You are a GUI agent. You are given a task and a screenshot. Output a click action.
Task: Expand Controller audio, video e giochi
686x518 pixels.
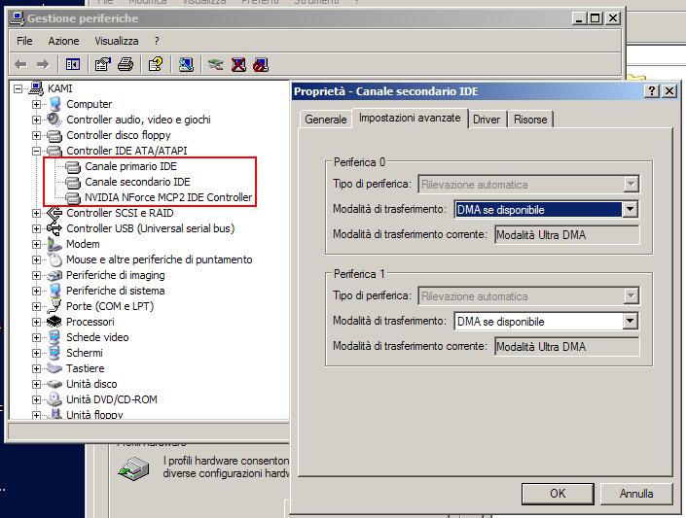tap(36, 120)
